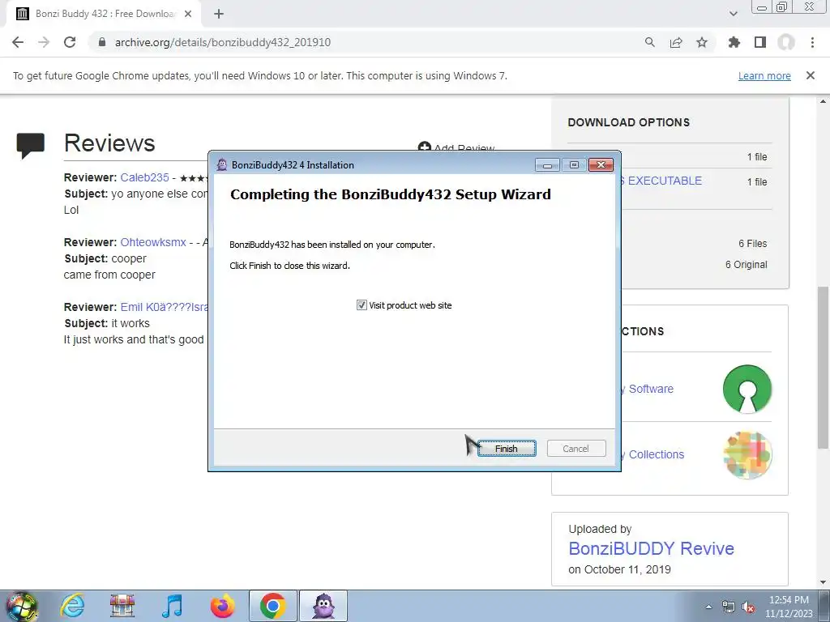Click Finish in the BonziBuddy setup wizard
Screen dimensions: 830x622
pyautogui.click(x=507, y=449)
